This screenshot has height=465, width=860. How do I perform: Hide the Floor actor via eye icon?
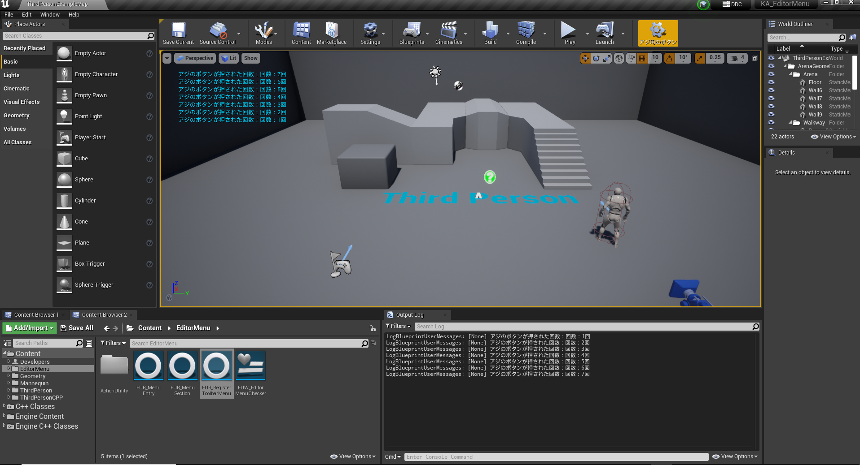pos(771,82)
